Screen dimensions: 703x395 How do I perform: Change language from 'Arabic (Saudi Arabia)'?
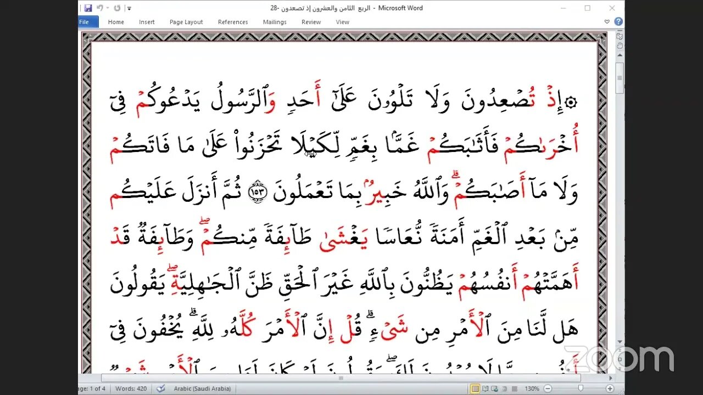click(203, 388)
